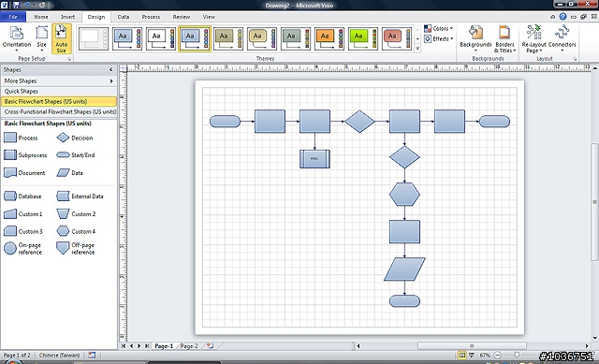Select the highlighted blue theme thumbnail
The height and width of the screenshot is (364, 599).
[195, 38]
